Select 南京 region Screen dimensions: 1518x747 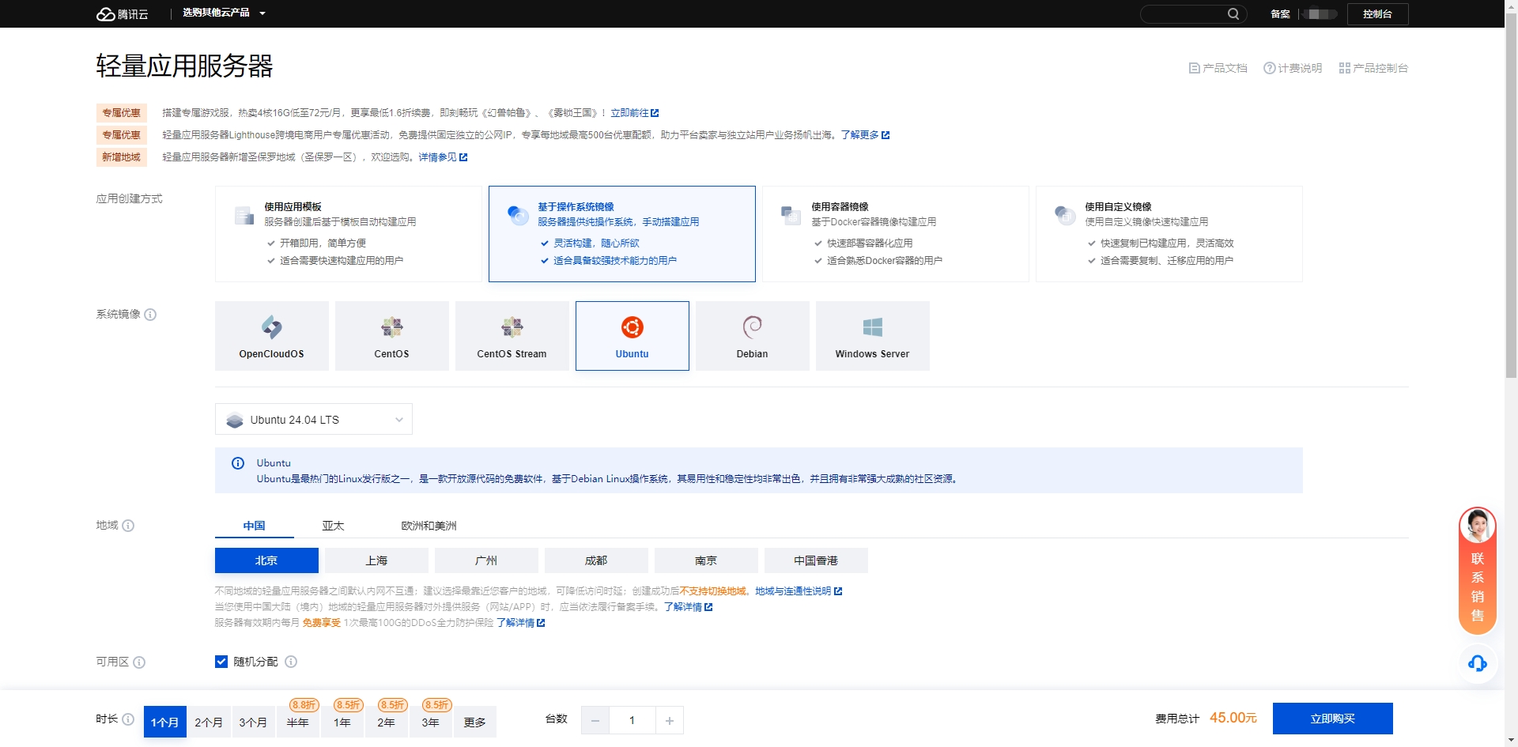(x=706, y=560)
